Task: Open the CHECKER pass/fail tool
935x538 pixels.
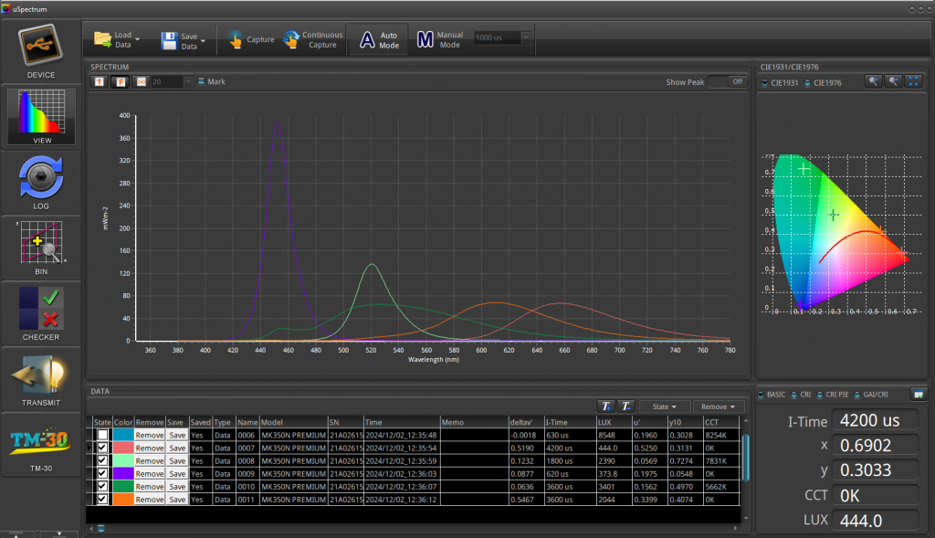Action: tap(41, 308)
